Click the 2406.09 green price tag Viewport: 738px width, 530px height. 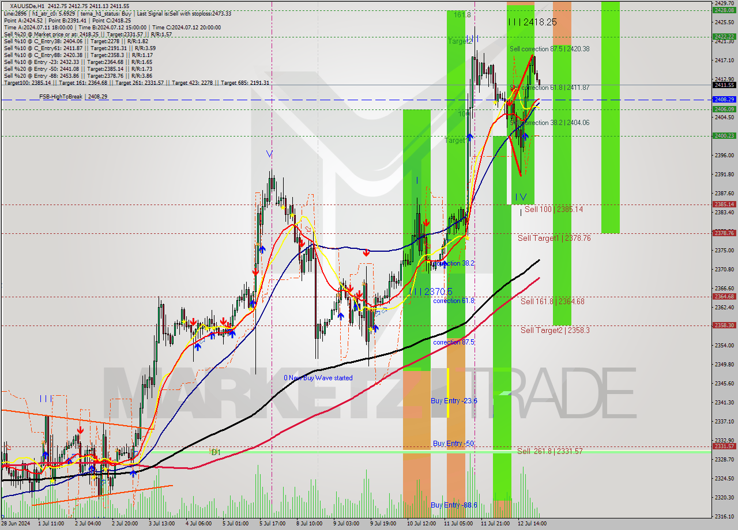click(x=724, y=109)
